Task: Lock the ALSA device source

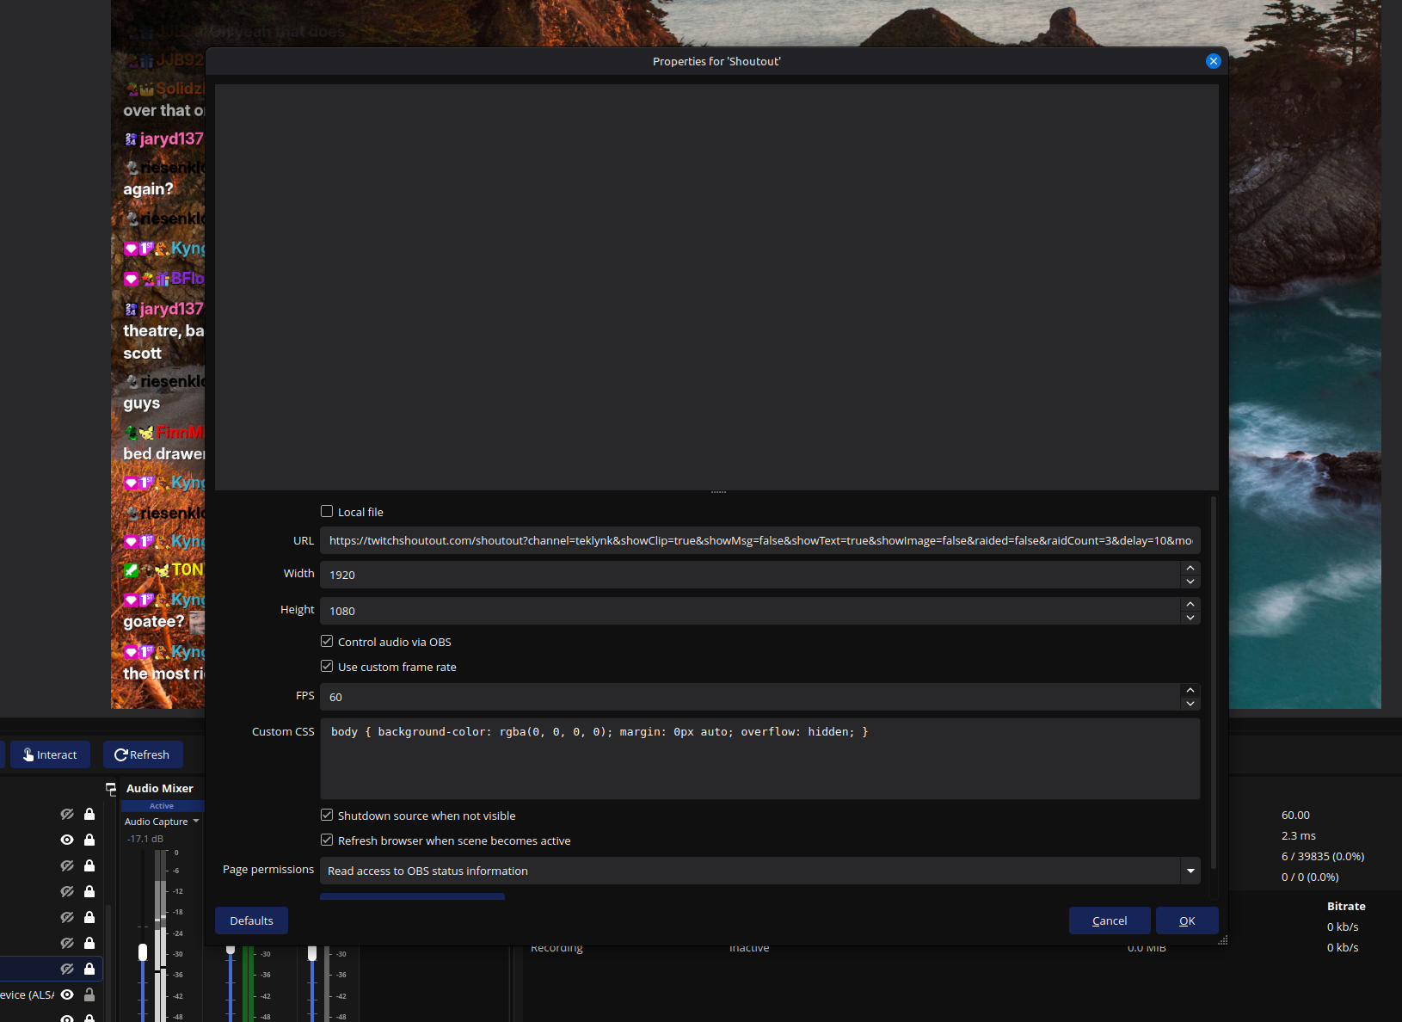Action: pos(89,994)
